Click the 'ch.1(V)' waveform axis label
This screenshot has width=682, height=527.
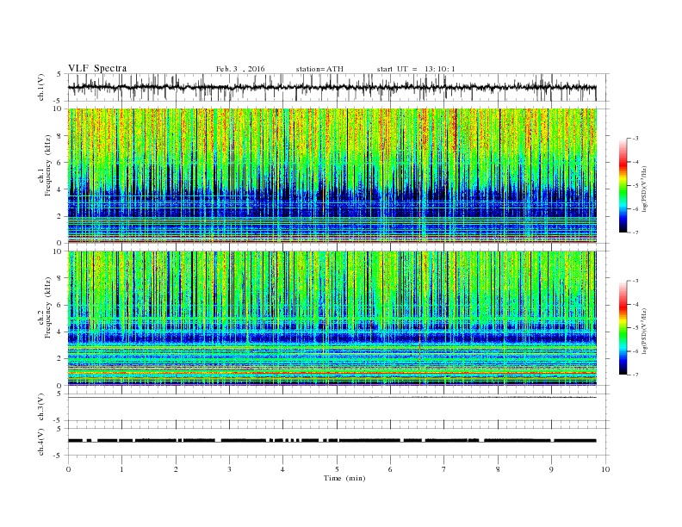tap(41, 87)
